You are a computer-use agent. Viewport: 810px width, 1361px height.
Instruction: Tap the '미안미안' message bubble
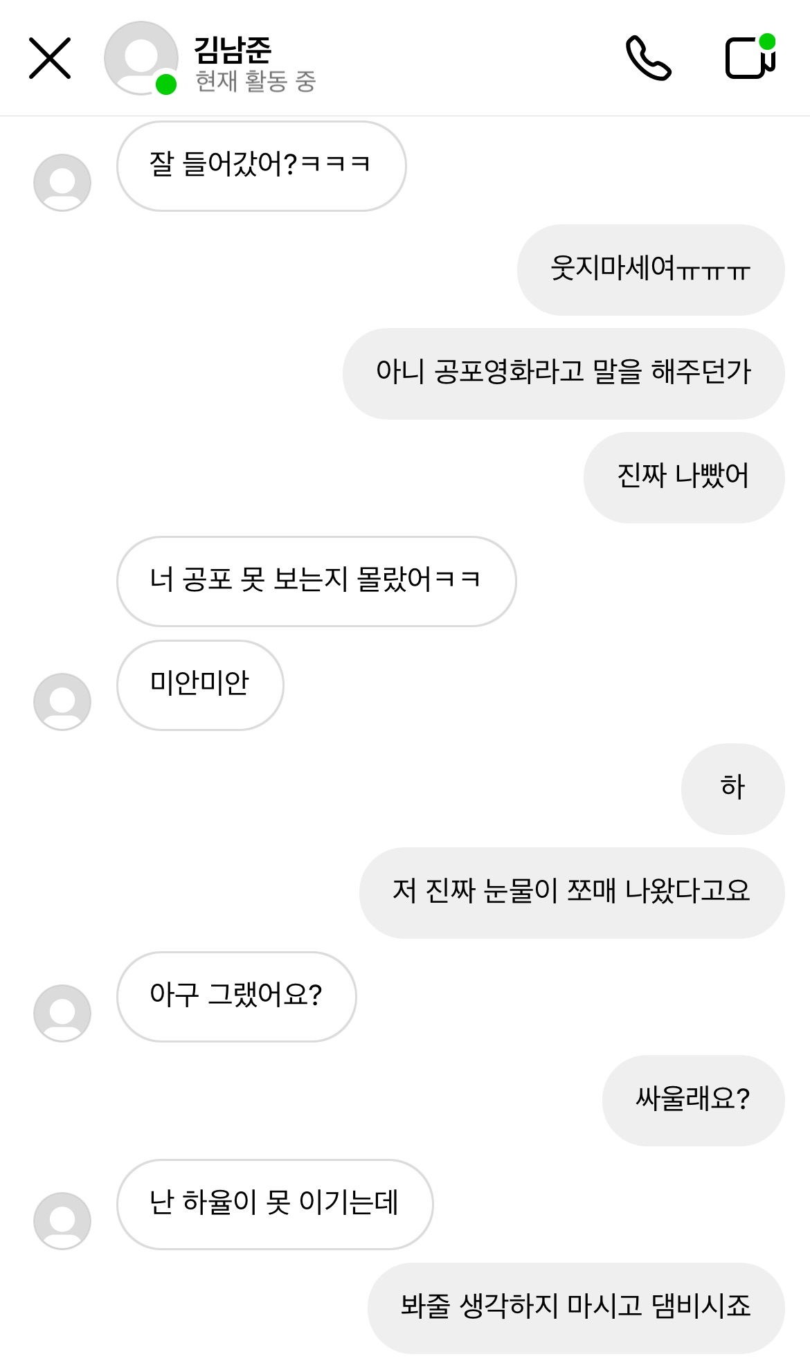200,685
